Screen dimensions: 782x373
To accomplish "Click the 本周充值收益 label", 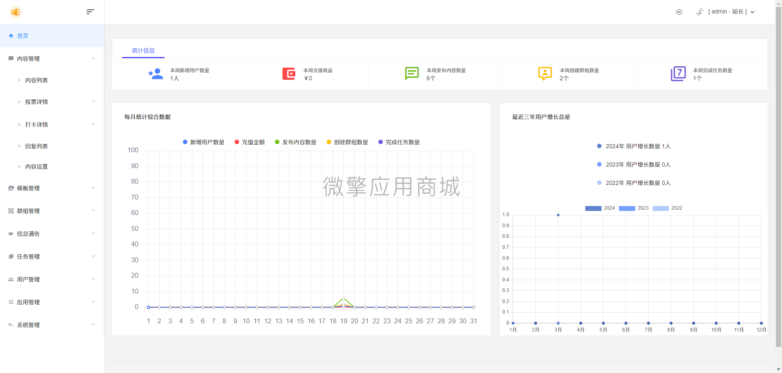I will [x=318, y=70].
